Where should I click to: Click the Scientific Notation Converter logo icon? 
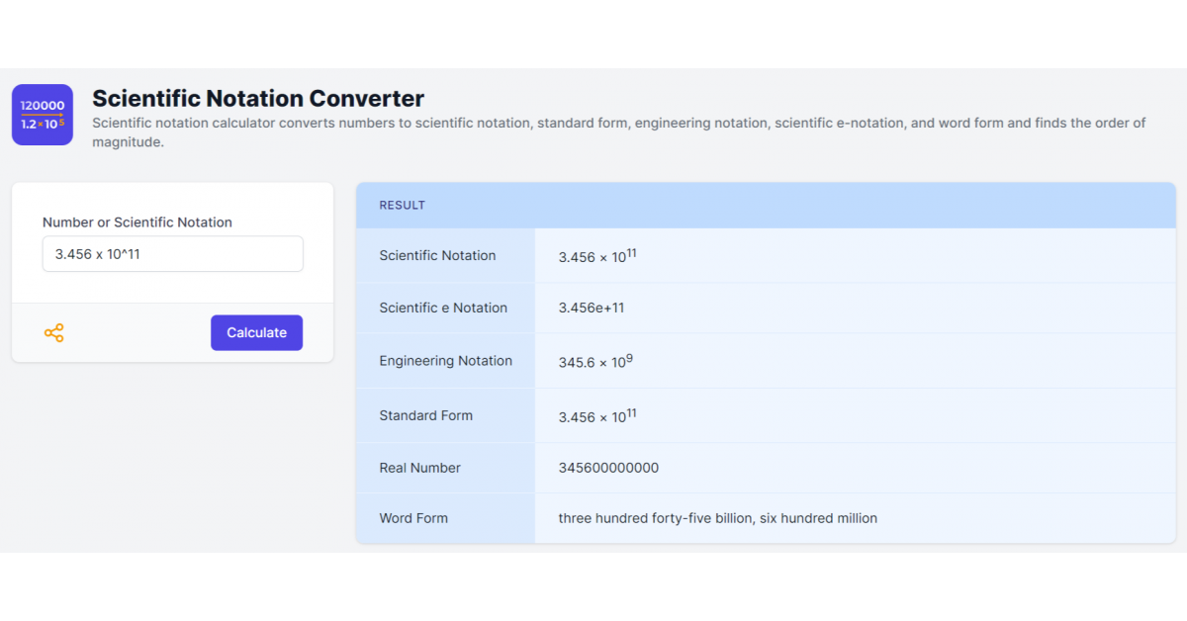click(x=43, y=115)
